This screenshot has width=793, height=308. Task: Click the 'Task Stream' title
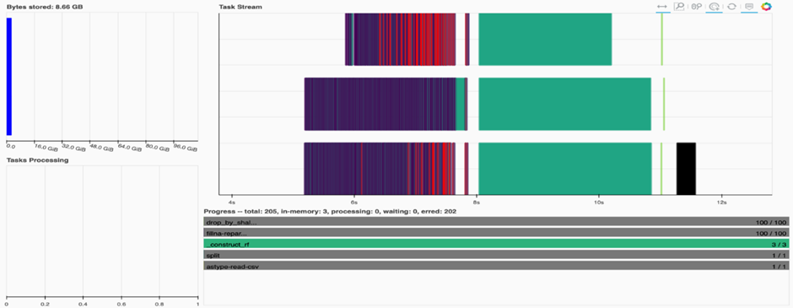(x=240, y=7)
